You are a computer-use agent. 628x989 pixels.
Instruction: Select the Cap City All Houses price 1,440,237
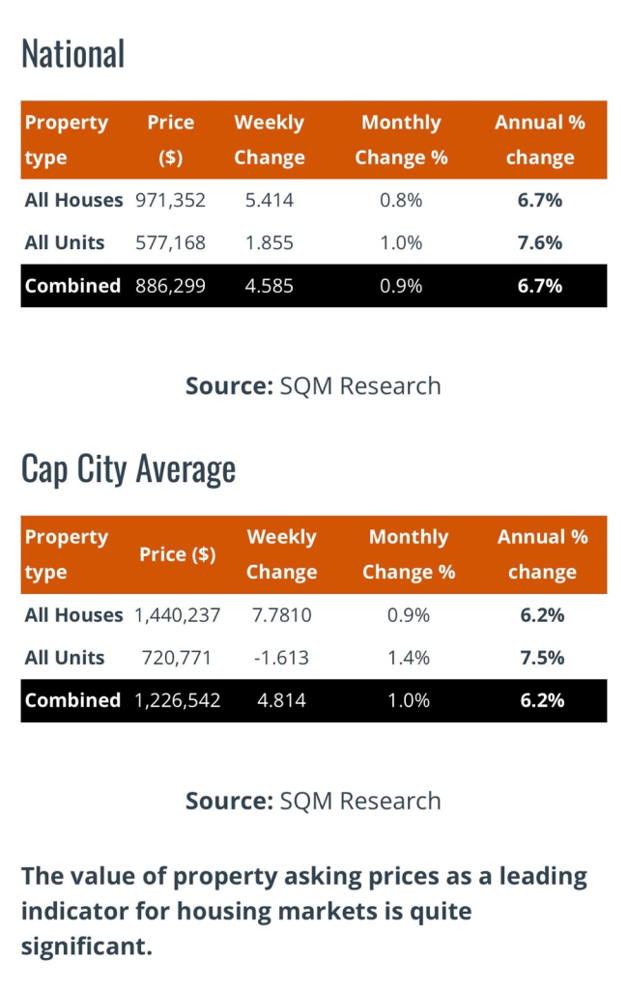[x=178, y=615]
